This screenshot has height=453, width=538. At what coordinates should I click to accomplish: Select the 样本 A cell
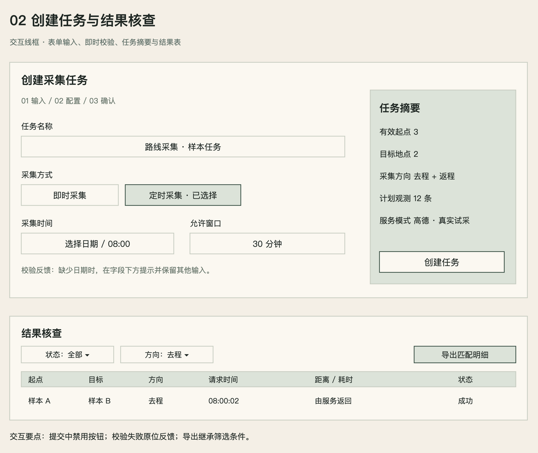tap(39, 401)
